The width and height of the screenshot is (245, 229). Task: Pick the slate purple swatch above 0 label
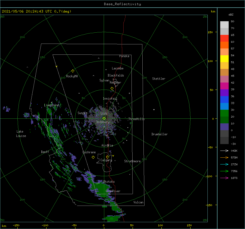click(x=224, y=127)
